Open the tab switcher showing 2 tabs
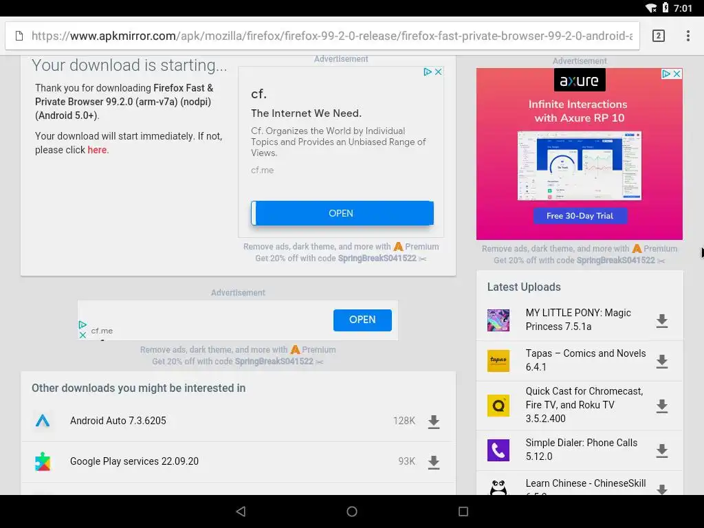Viewport: 704px width, 528px height. (x=658, y=36)
